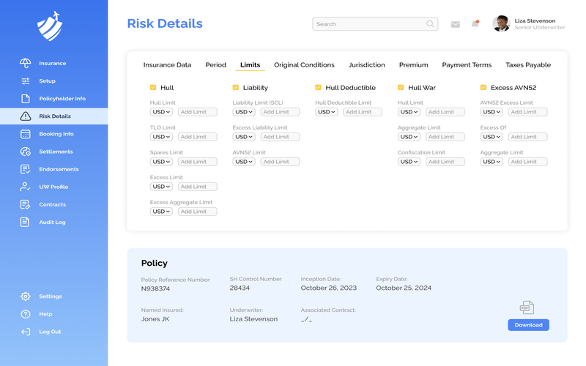Open the Booking Info calendar icon

tap(26, 134)
